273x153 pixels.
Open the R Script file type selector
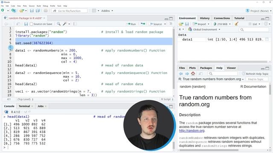(167, 99)
